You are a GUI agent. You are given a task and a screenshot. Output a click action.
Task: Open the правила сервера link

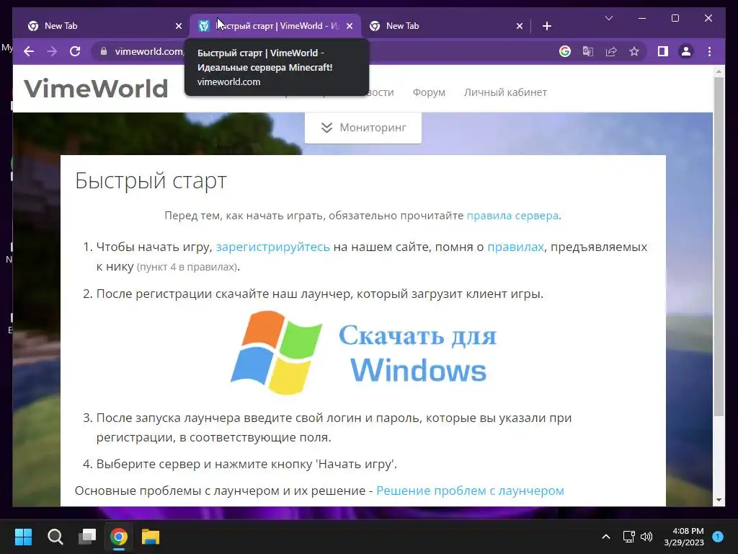pyautogui.click(x=512, y=216)
